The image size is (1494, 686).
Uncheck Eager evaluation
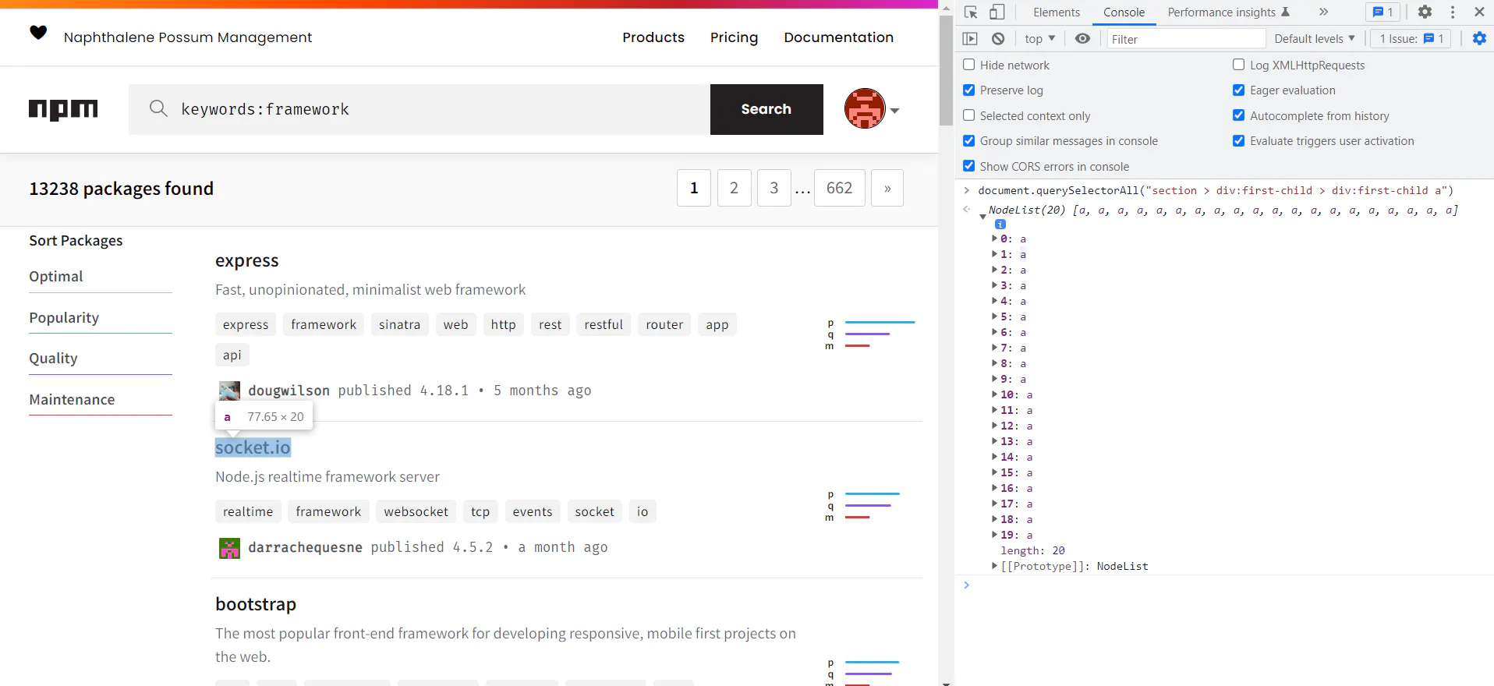[1238, 90]
